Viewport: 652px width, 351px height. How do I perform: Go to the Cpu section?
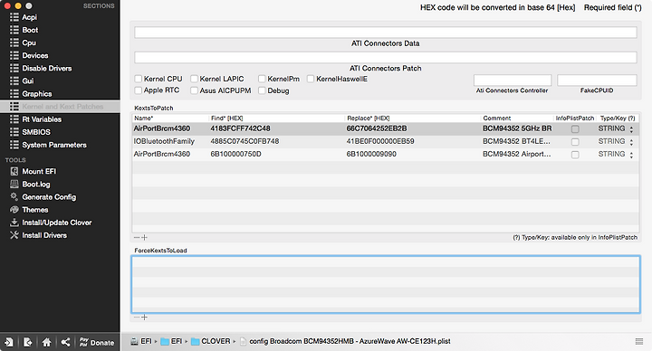(29, 43)
